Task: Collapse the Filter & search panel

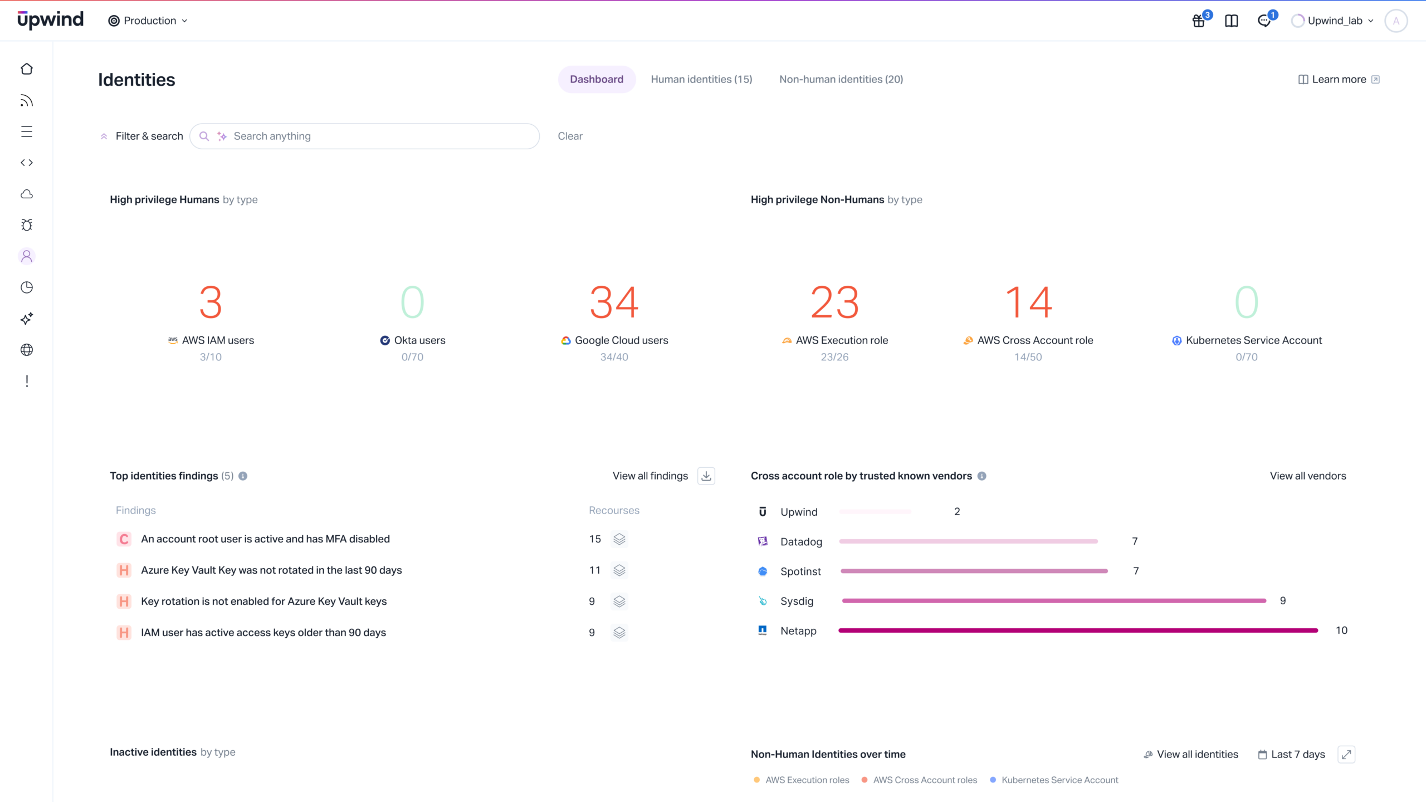Action: (x=140, y=136)
